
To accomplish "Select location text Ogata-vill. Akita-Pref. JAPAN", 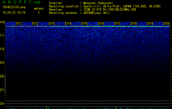I will (107, 6).
